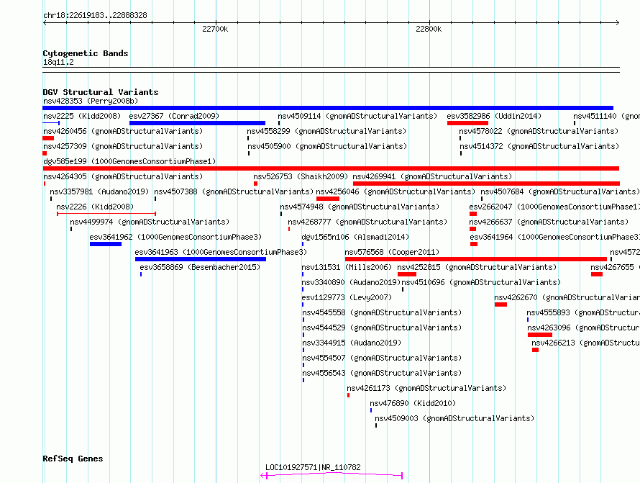
Task: Click esv3582986 (Uddin2014) label
Action: (x=494, y=116)
